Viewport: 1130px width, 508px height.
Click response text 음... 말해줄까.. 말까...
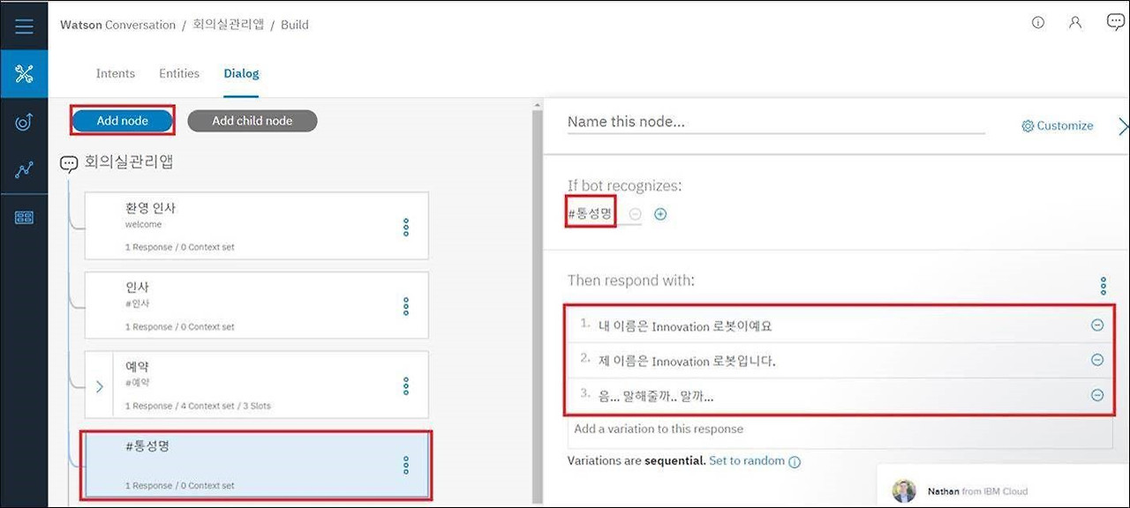pos(656,396)
